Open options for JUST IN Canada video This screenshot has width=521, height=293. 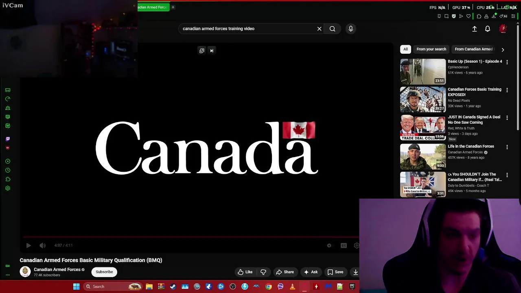pyautogui.click(x=507, y=118)
